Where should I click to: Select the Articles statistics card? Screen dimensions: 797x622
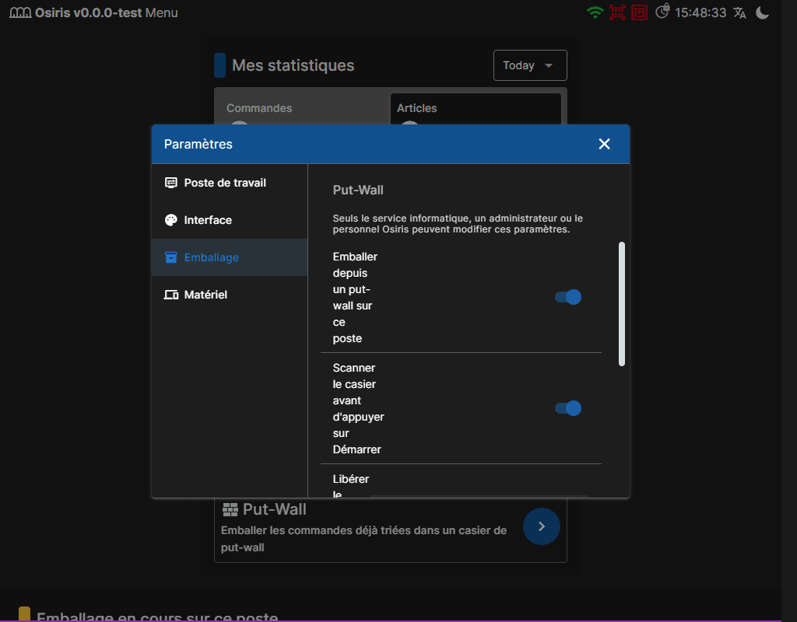point(476,109)
